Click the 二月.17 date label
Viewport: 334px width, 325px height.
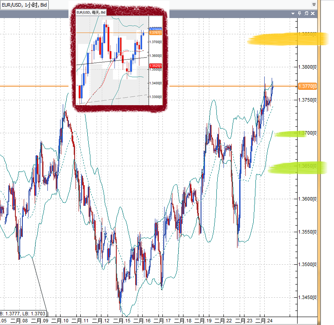tap(162, 321)
